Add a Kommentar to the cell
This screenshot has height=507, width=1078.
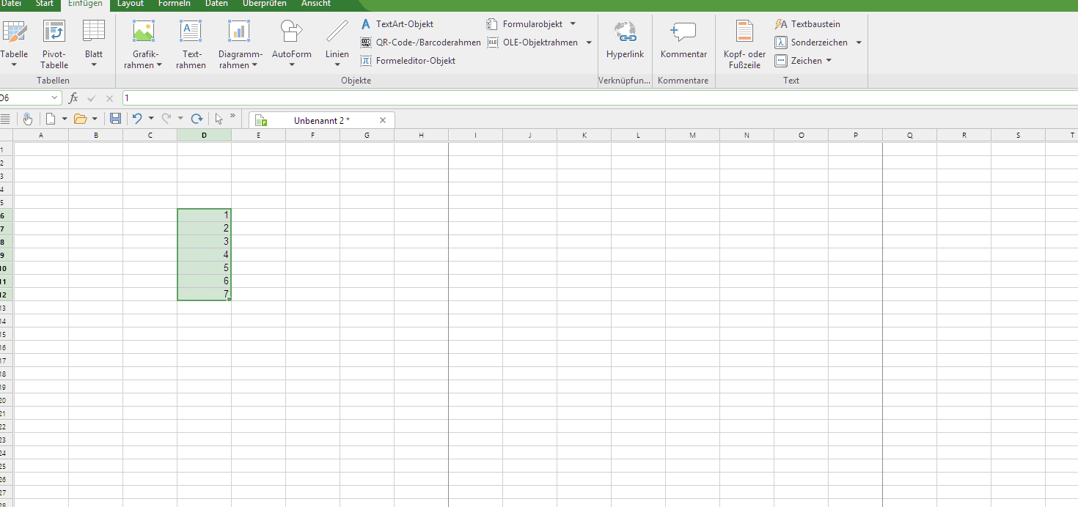coord(683,43)
